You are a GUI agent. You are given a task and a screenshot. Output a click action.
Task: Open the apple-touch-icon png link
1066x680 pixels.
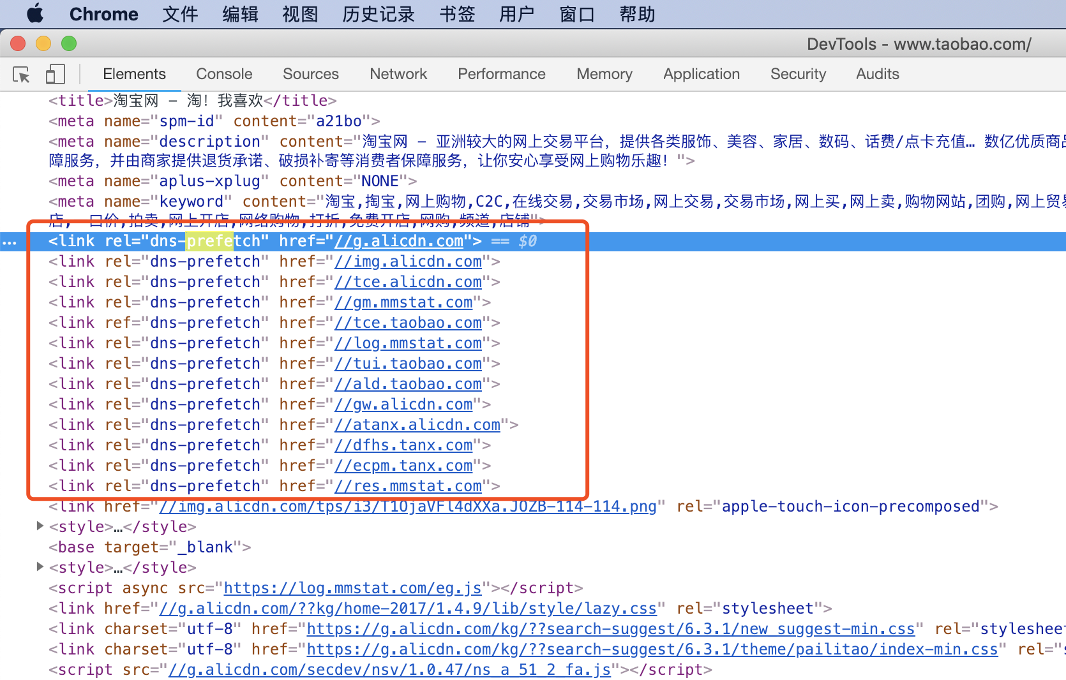[x=408, y=506]
